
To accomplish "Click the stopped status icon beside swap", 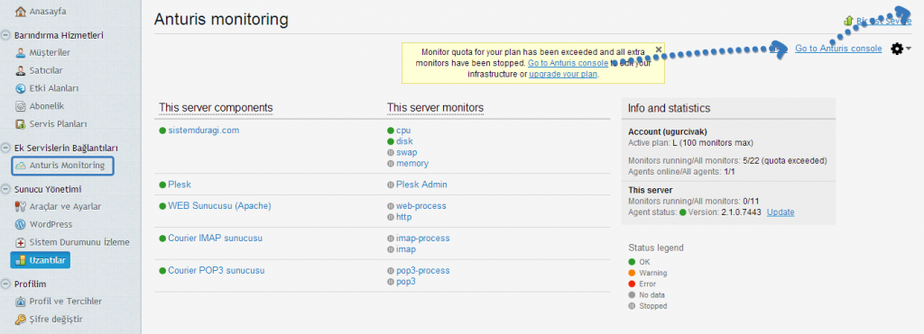I will (390, 152).
